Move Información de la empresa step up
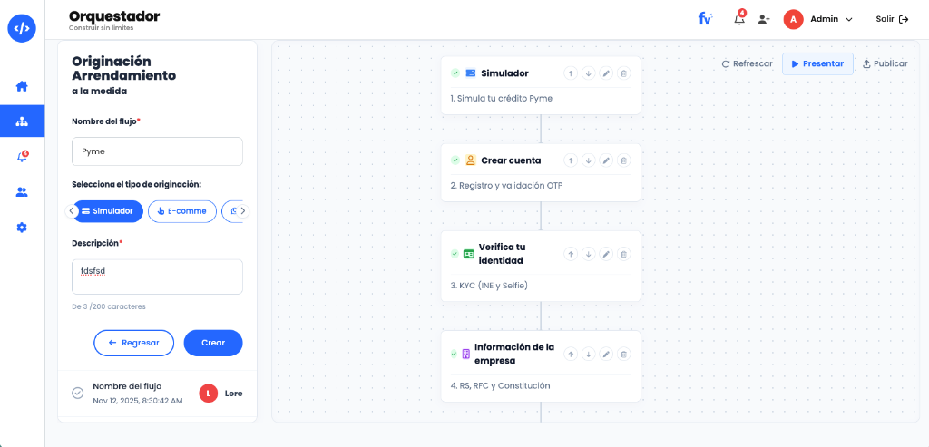 [x=570, y=354]
